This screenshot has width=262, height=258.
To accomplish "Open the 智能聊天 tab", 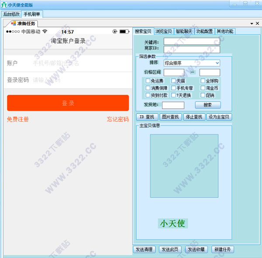I will 184,32.
